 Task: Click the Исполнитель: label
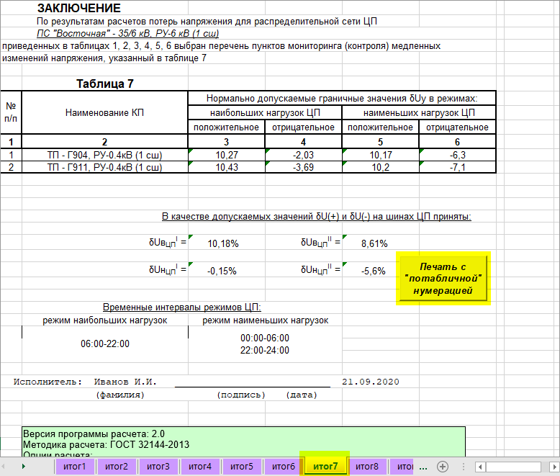pyautogui.click(x=48, y=382)
